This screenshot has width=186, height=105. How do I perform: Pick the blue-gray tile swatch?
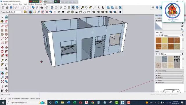[164, 59]
